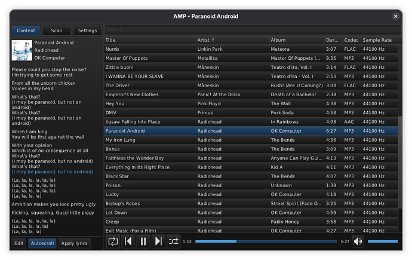Click the Pablo Honey album cell
412x260 pixels.
point(285,222)
